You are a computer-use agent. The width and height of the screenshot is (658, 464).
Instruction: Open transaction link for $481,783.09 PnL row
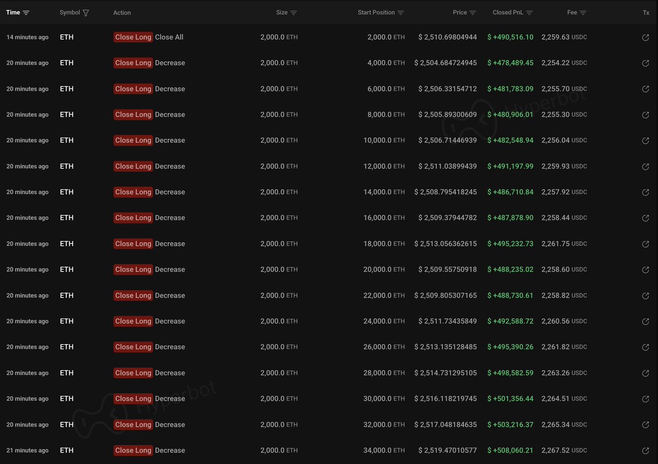tap(645, 89)
